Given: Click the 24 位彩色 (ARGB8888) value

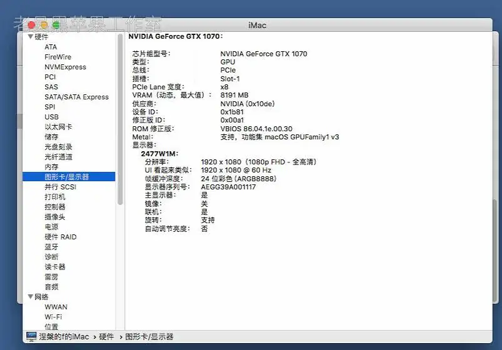Looking at the screenshot, I should (x=239, y=179).
